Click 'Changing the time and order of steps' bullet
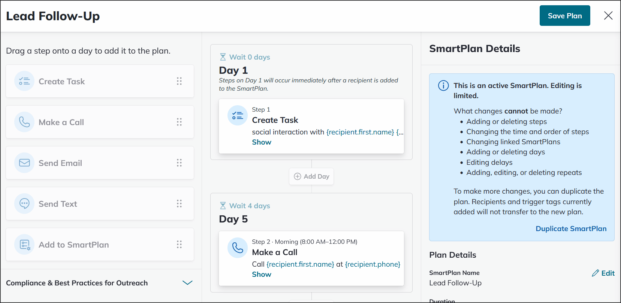Screen dimensions: 621x303 point(528,132)
